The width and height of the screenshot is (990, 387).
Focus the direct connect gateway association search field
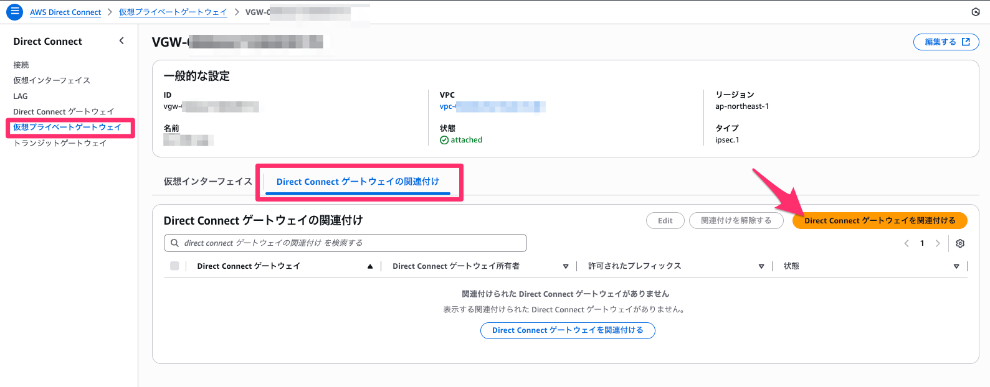[x=345, y=243]
